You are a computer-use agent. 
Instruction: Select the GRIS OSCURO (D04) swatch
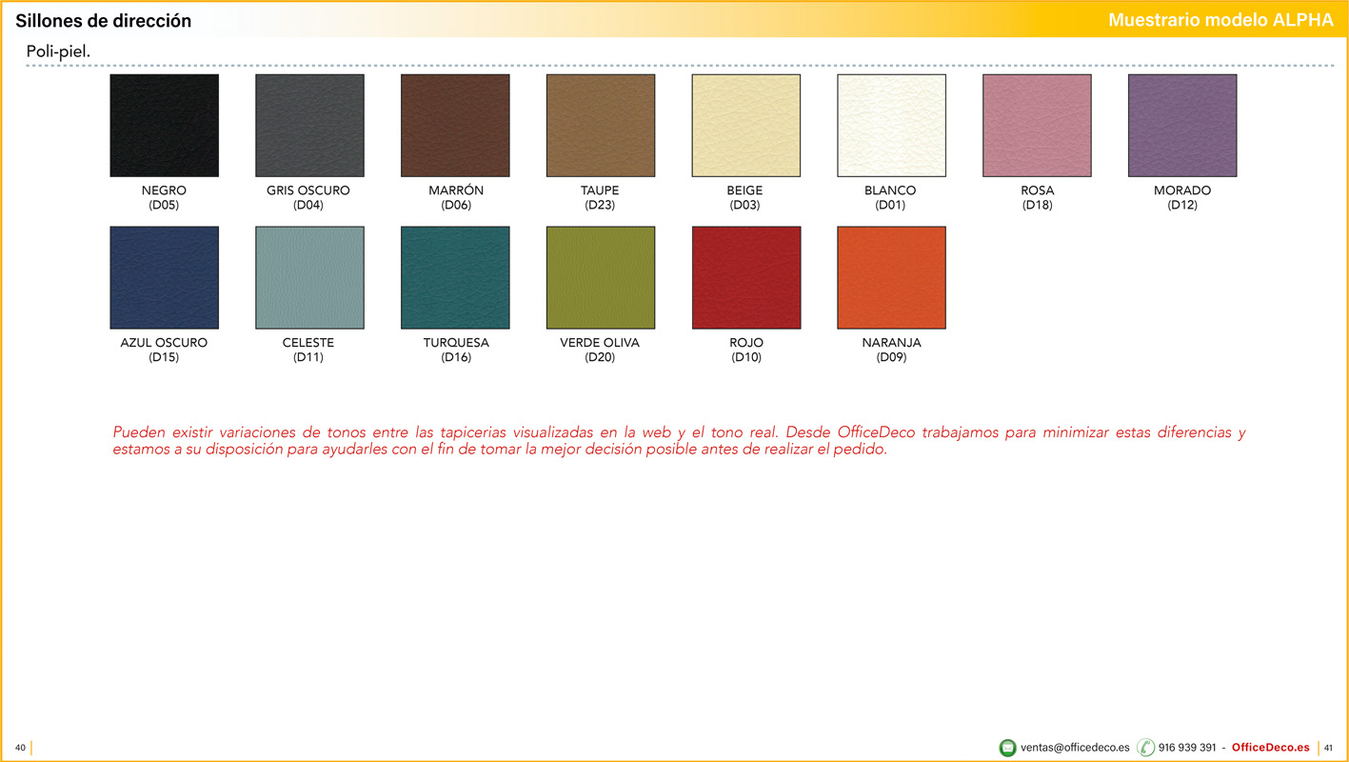(309, 126)
